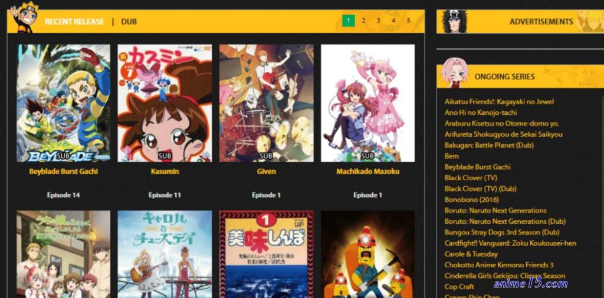Click the Ongoing Series panel heading

505,77
